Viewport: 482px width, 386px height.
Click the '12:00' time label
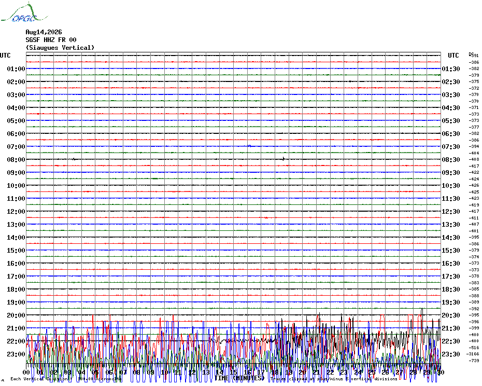(16, 212)
